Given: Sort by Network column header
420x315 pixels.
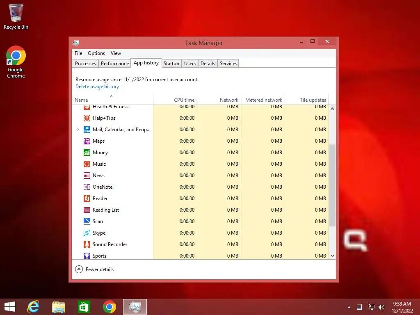Looking at the screenshot, I should tap(219, 99).
